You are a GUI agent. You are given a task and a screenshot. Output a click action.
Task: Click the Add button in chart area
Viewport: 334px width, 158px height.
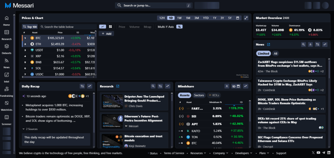click(x=106, y=34)
